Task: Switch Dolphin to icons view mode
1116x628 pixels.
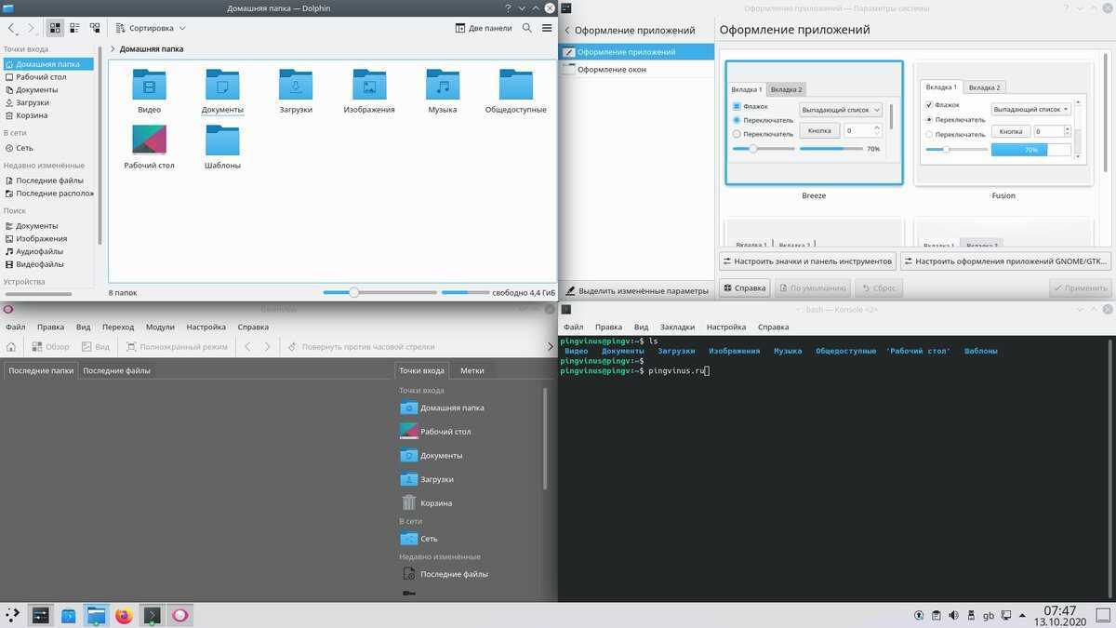Action: pyautogui.click(x=55, y=28)
